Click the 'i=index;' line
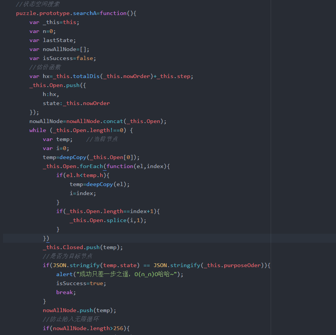The width and height of the screenshot is (336, 335). point(83,193)
